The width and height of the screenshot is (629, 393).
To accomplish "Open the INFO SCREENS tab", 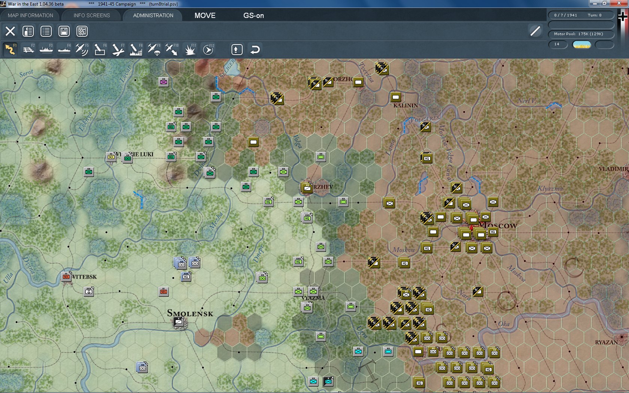I will click(x=92, y=15).
